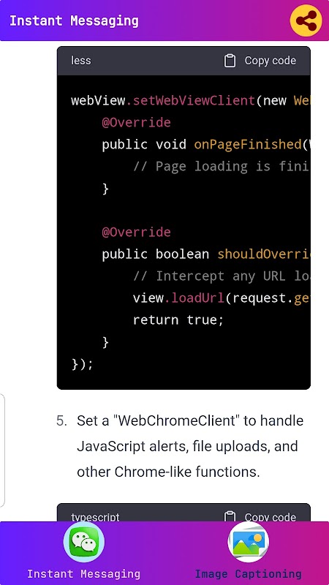Click the typescript language label
The width and height of the screenshot is (329, 585).
pos(95,518)
